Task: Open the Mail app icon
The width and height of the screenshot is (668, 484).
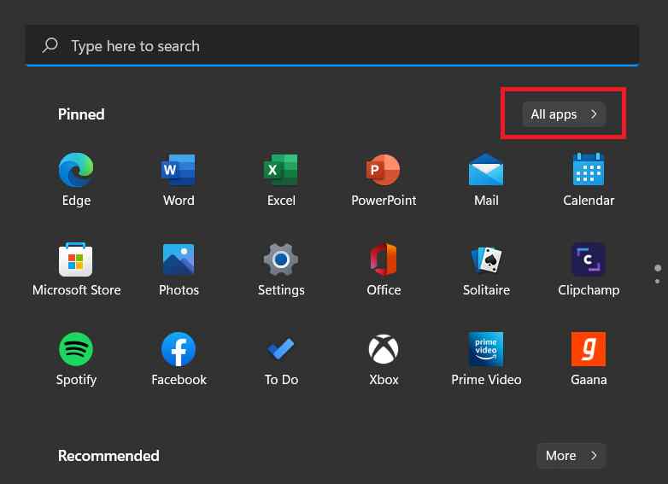Action: click(486, 170)
